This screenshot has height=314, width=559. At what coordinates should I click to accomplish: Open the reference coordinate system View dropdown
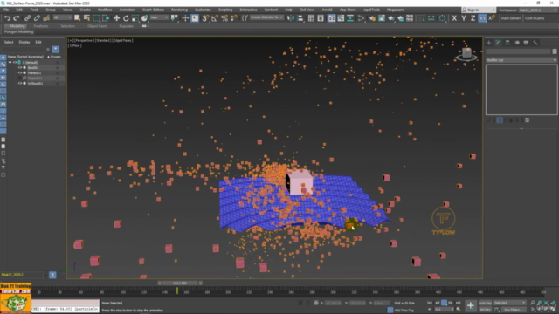[x=159, y=17]
